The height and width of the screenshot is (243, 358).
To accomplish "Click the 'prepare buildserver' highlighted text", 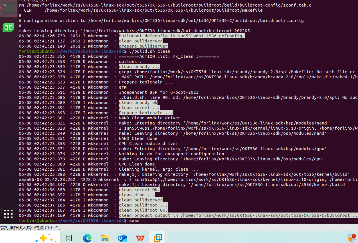I will tap(143, 46).
